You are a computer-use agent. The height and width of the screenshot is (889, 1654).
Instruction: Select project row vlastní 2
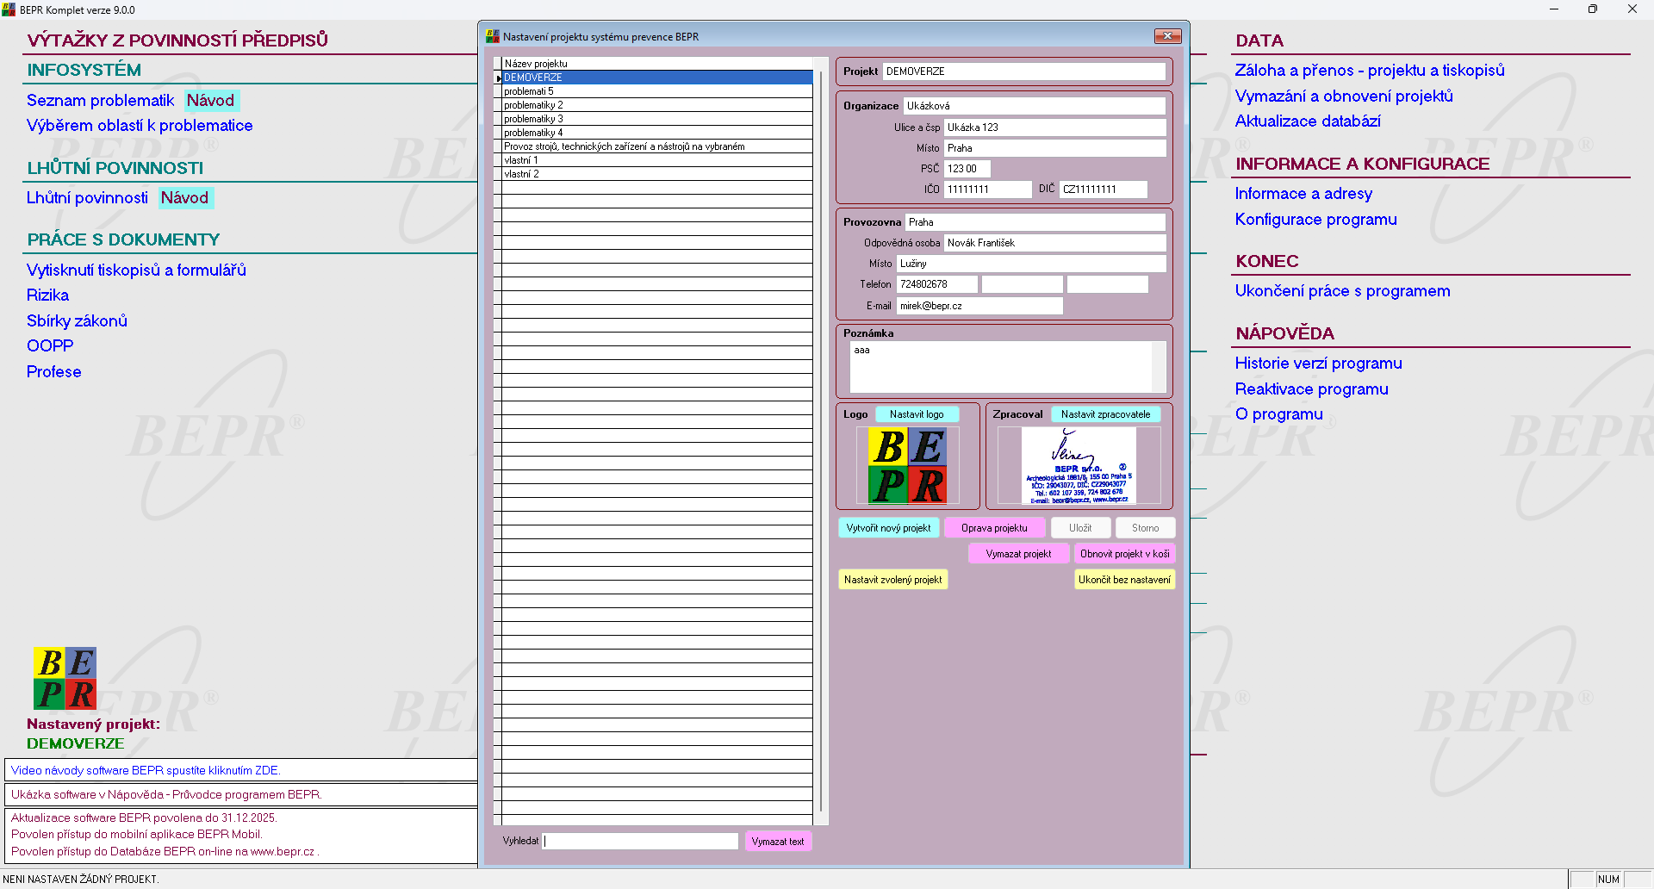(x=657, y=174)
